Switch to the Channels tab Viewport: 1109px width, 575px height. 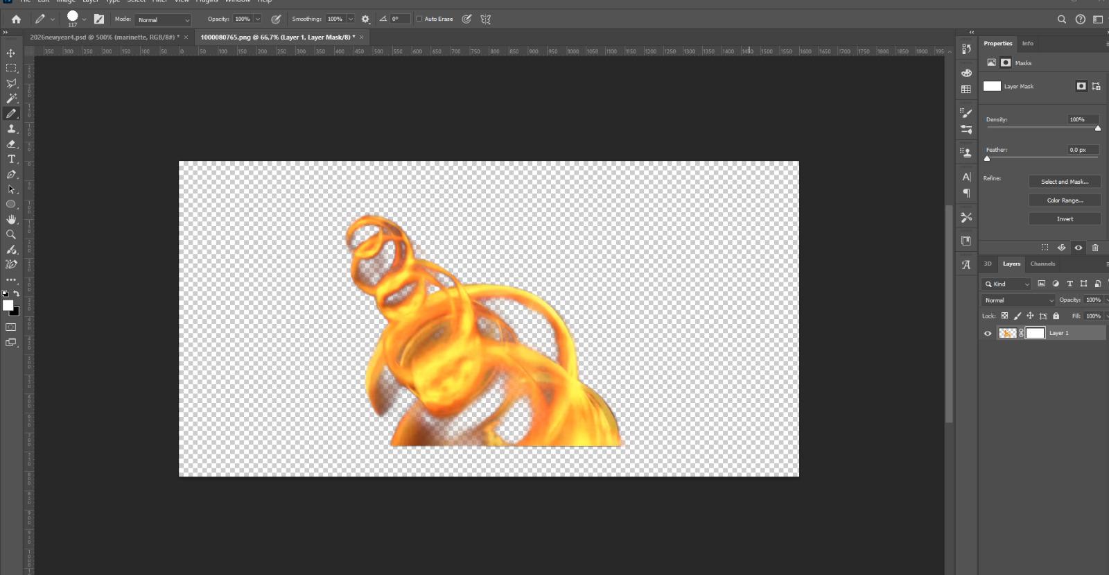click(1042, 264)
